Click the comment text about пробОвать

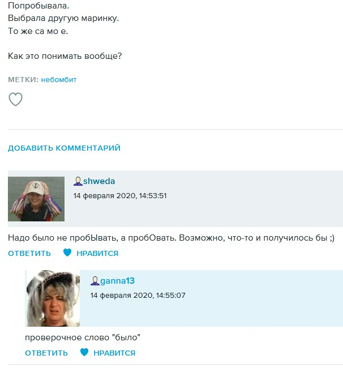(171, 238)
